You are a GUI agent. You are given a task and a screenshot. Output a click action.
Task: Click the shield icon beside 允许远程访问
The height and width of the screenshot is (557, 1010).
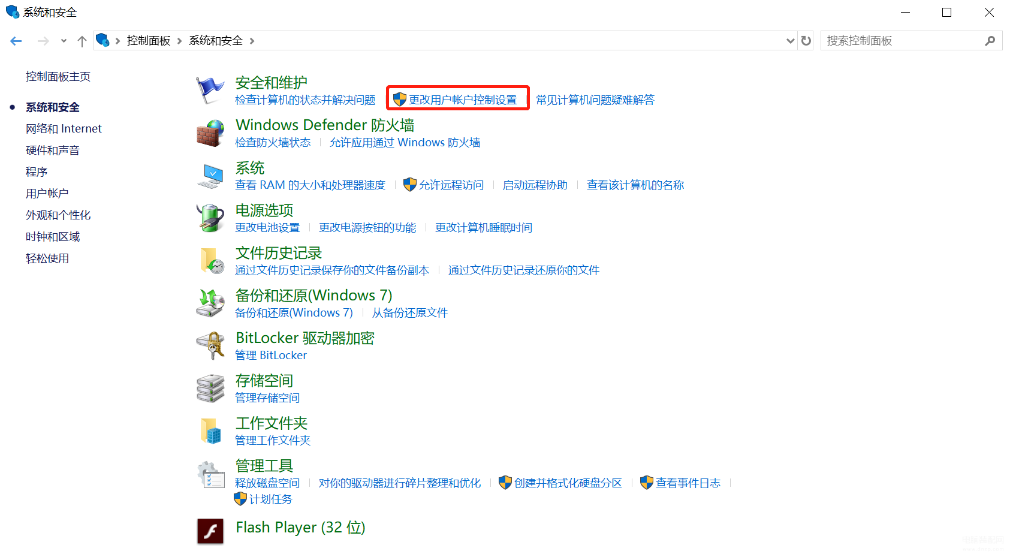410,185
